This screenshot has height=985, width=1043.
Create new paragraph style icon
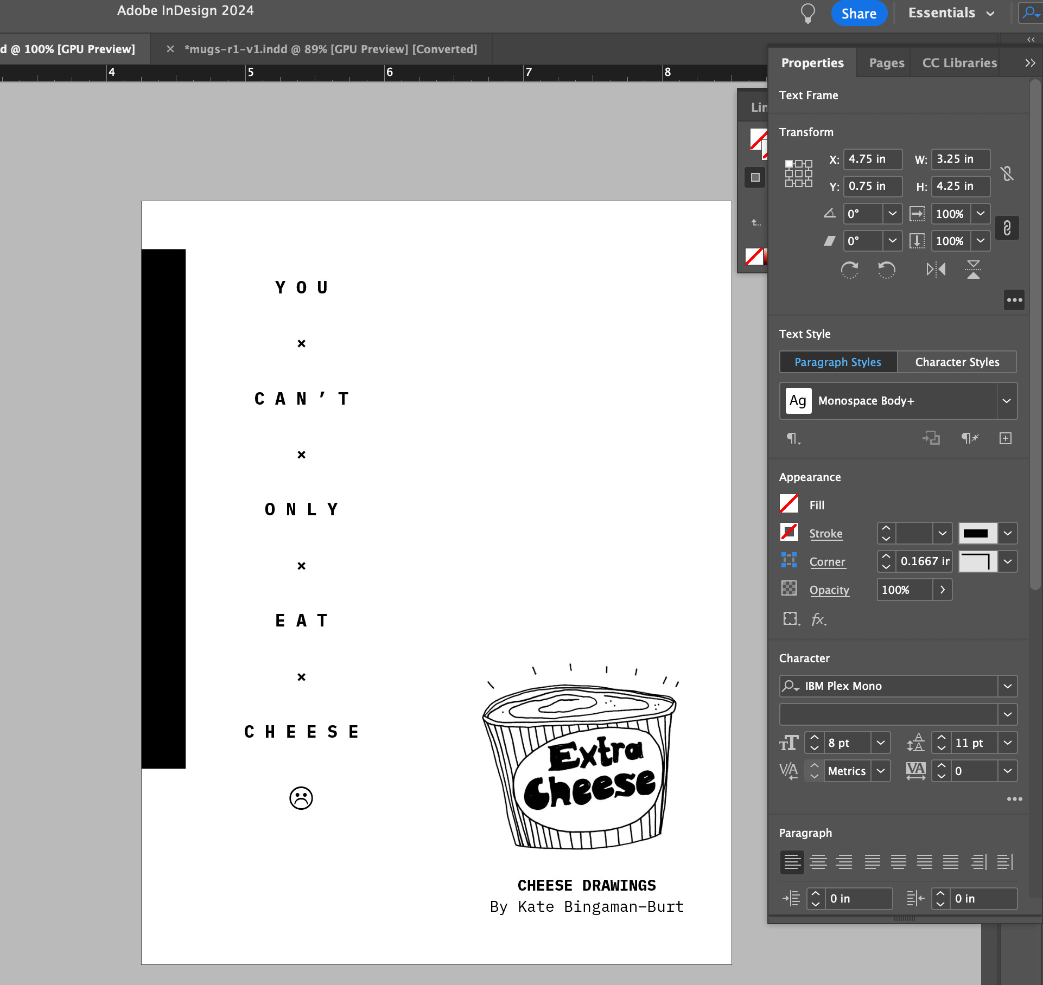coord(1006,438)
